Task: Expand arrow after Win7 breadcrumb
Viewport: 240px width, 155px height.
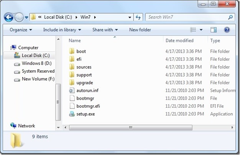Action: point(95,17)
